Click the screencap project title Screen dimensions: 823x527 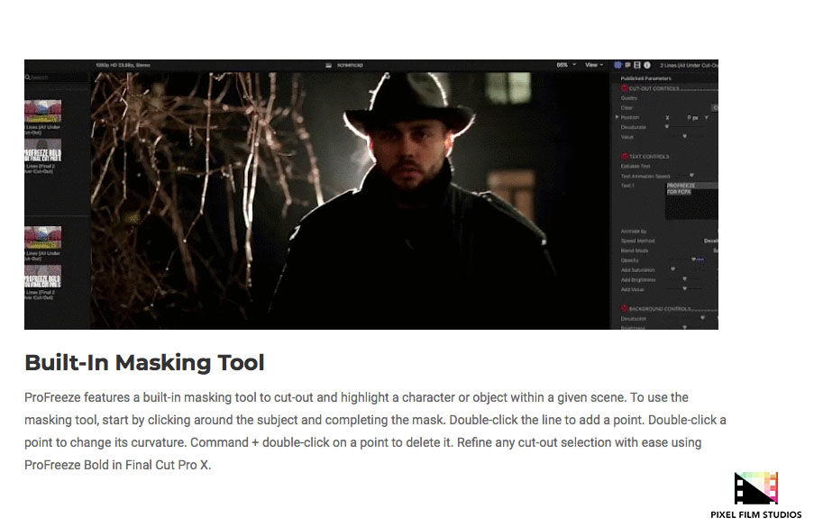pos(350,65)
